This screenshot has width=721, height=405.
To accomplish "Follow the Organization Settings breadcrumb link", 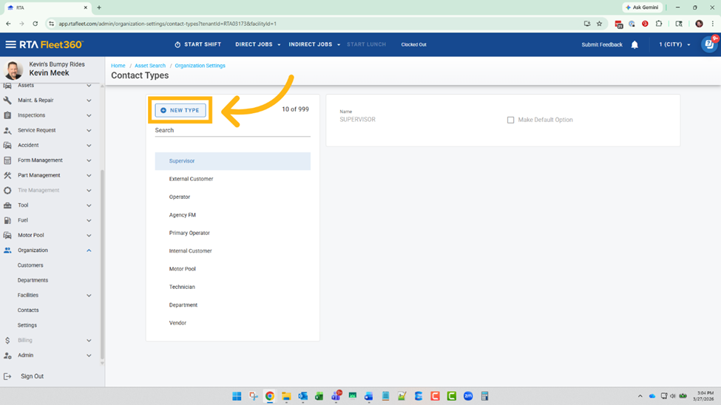I will coord(200,66).
